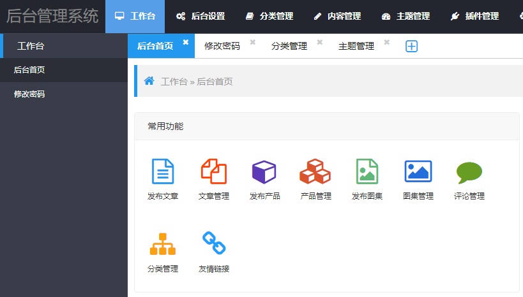Viewport: 523px width, 297px height.
Task: Click the home icon in breadcrumb
Action: pos(149,80)
